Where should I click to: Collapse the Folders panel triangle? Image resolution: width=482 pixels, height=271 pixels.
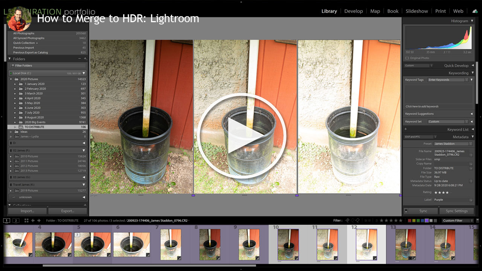[9, 59]
